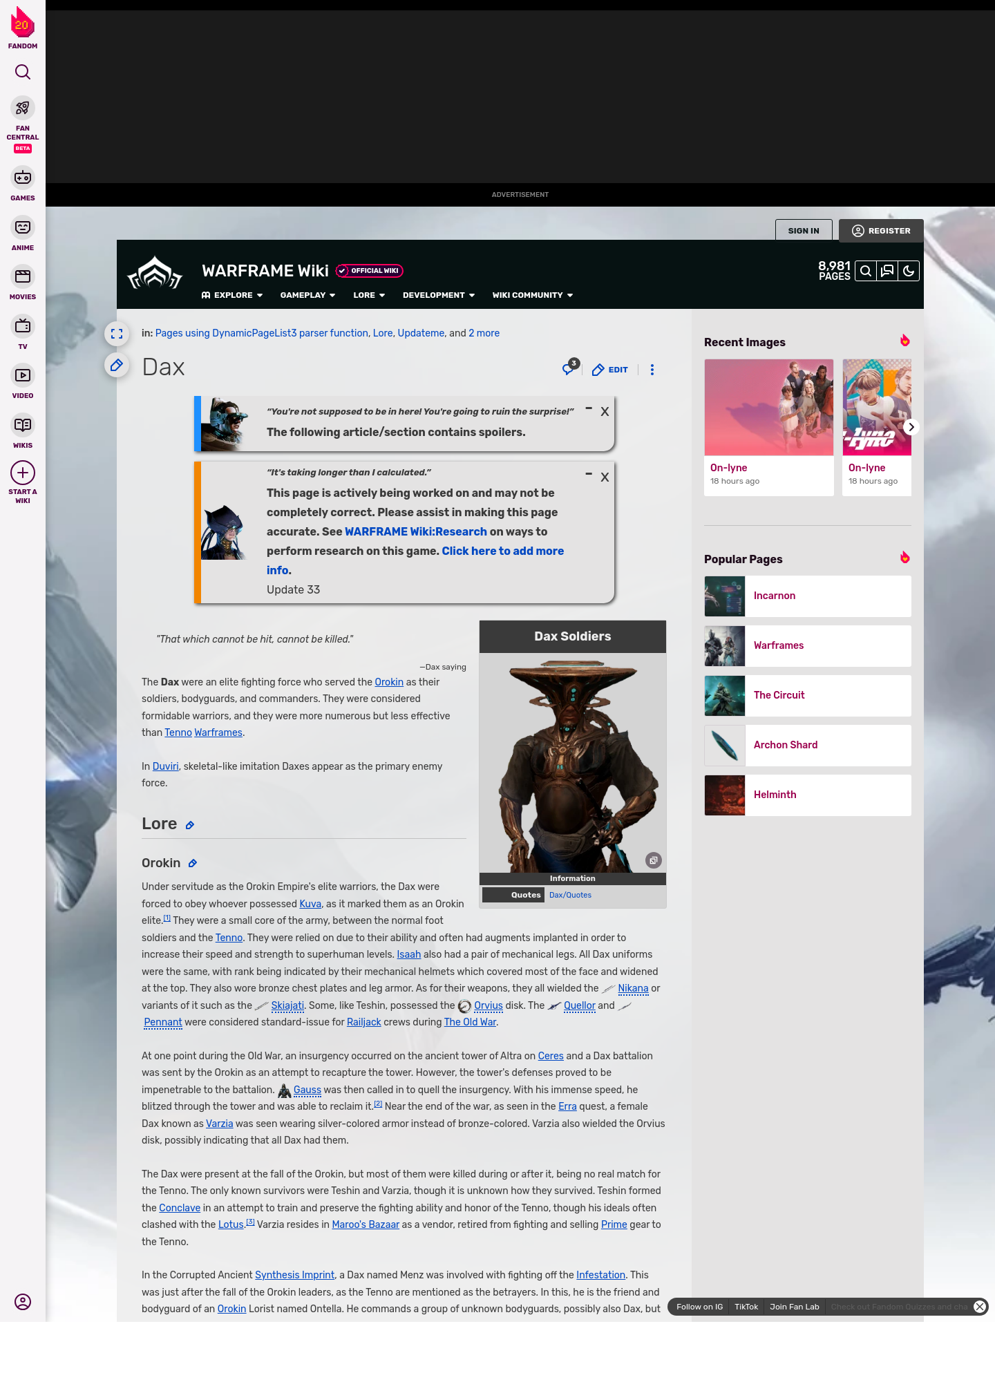Viewport: 995px width, 1382px height.
Task: Expand page to full-width view icon
Action: (x=117, y=334)
